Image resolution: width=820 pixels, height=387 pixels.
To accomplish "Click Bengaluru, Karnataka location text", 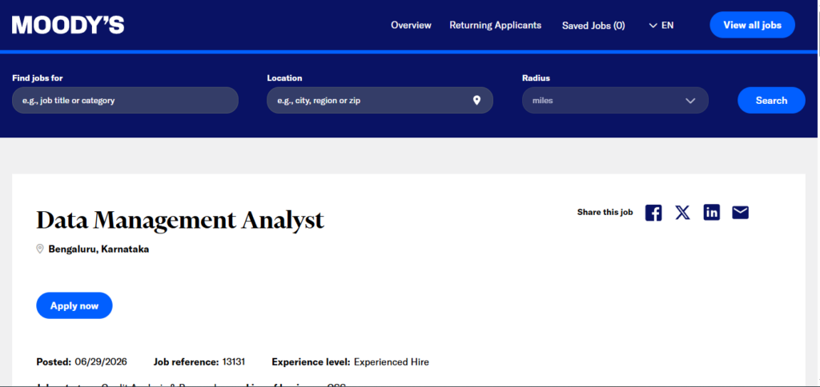I will coord(98,249).
